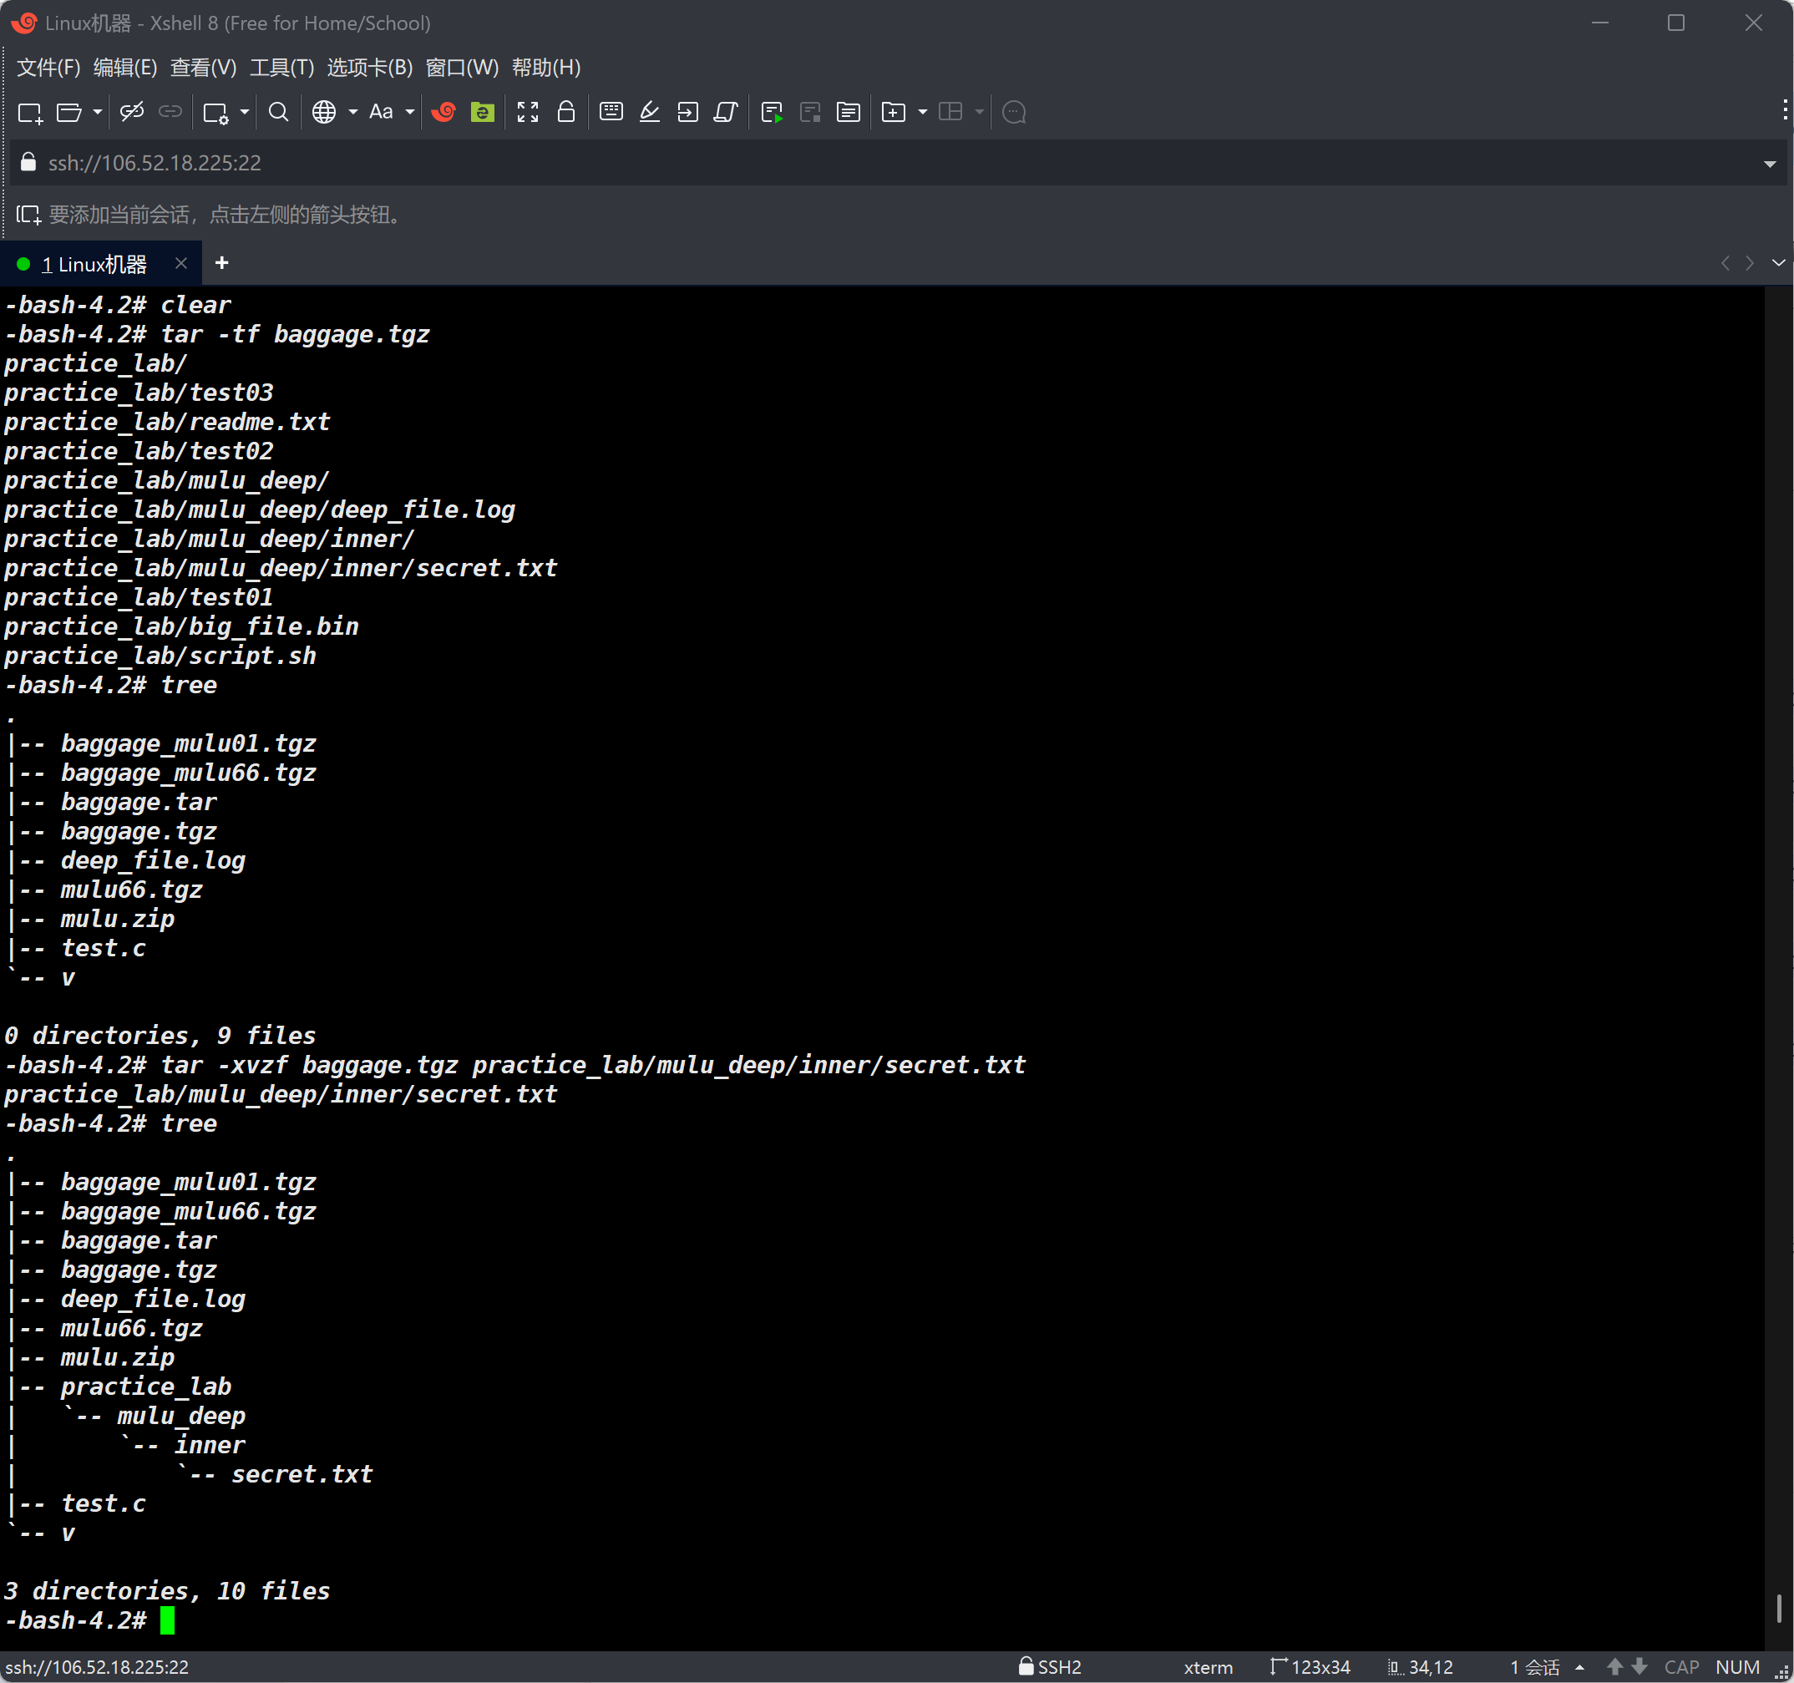Click the highlight pen icon
Screen dimensions: 1794x1683
(x=650, y=112)
